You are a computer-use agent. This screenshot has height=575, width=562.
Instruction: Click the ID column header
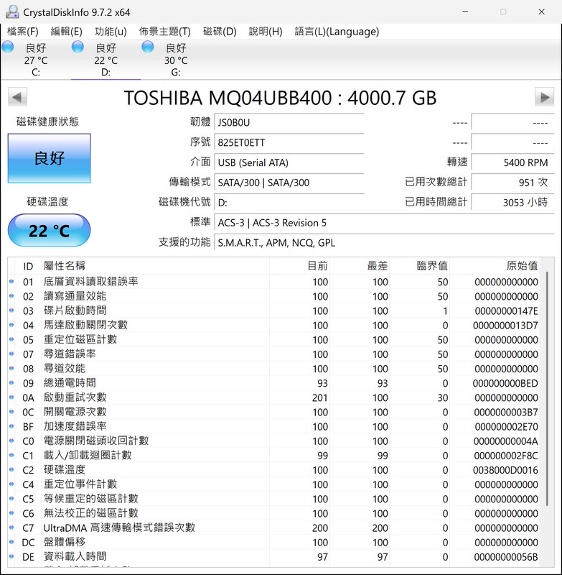click(28, 266)
